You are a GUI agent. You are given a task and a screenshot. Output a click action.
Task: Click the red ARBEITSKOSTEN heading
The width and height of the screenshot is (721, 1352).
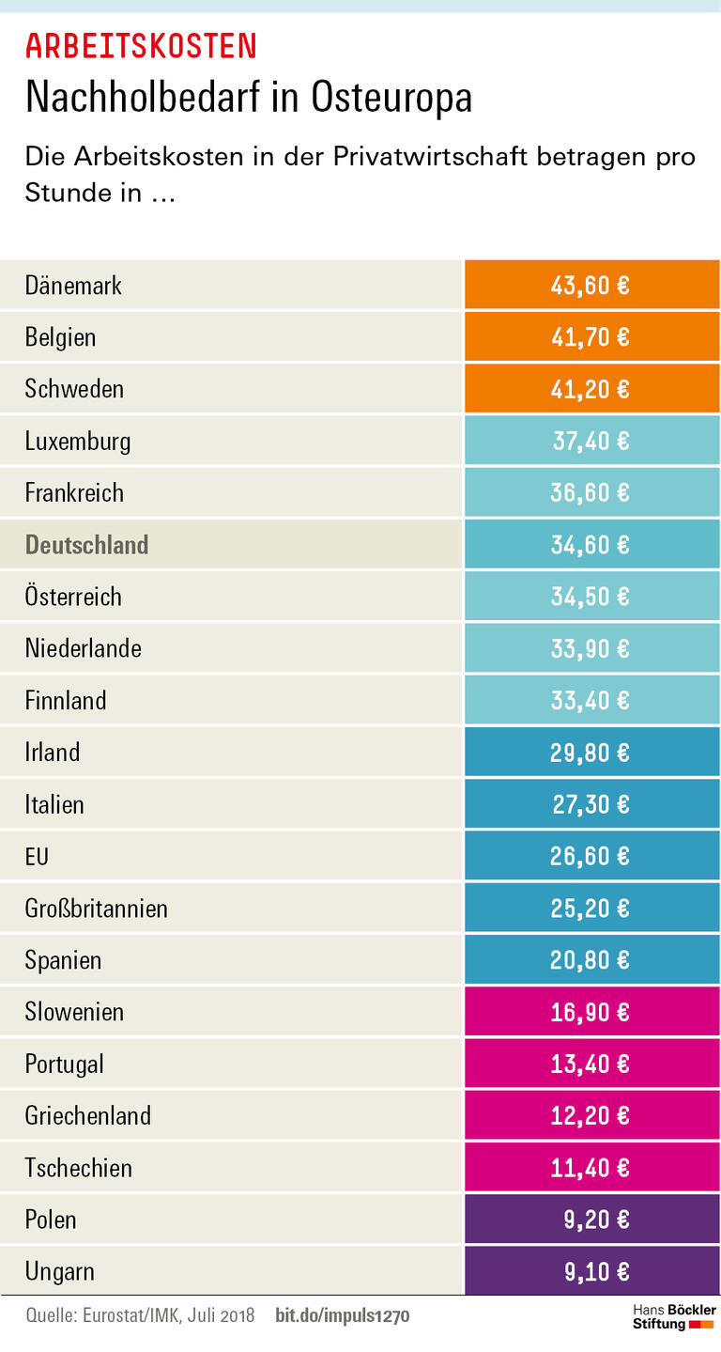pos(141,45)
